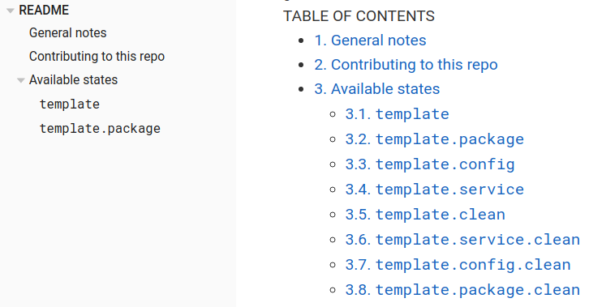Go to 3. Available states link

click(376, 89)
